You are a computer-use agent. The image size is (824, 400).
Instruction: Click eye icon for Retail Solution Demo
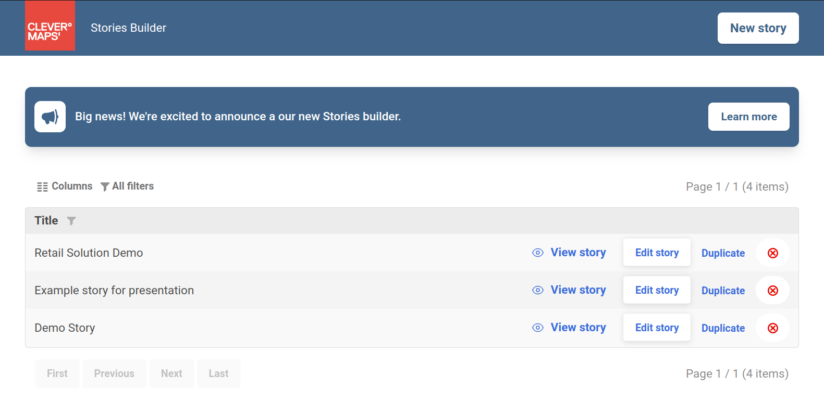537,253
